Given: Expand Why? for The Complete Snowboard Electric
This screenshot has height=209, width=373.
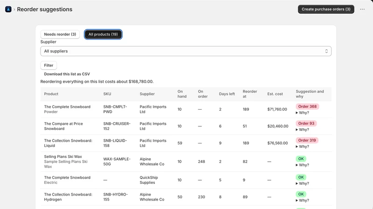Looking at the screenshot, I should tap(302, 183).
